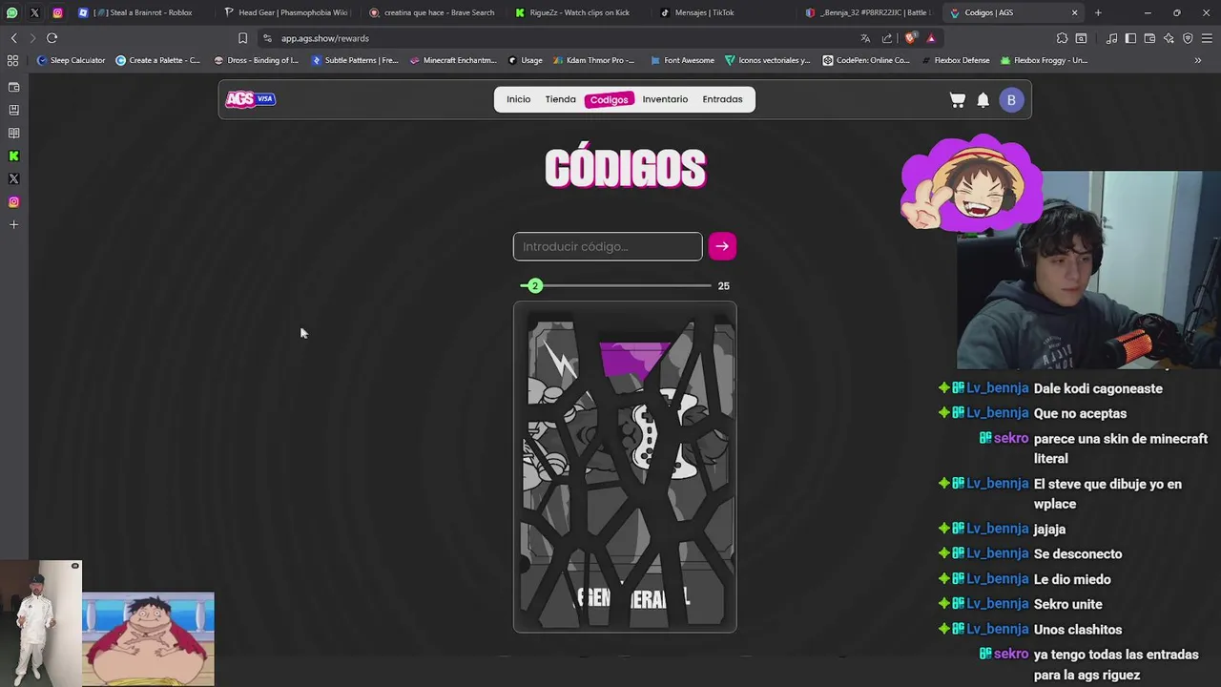This screenshot has width=1221, height=687.
Task: Adjust the progress slider handle at 2
Action: click(535, 285)
